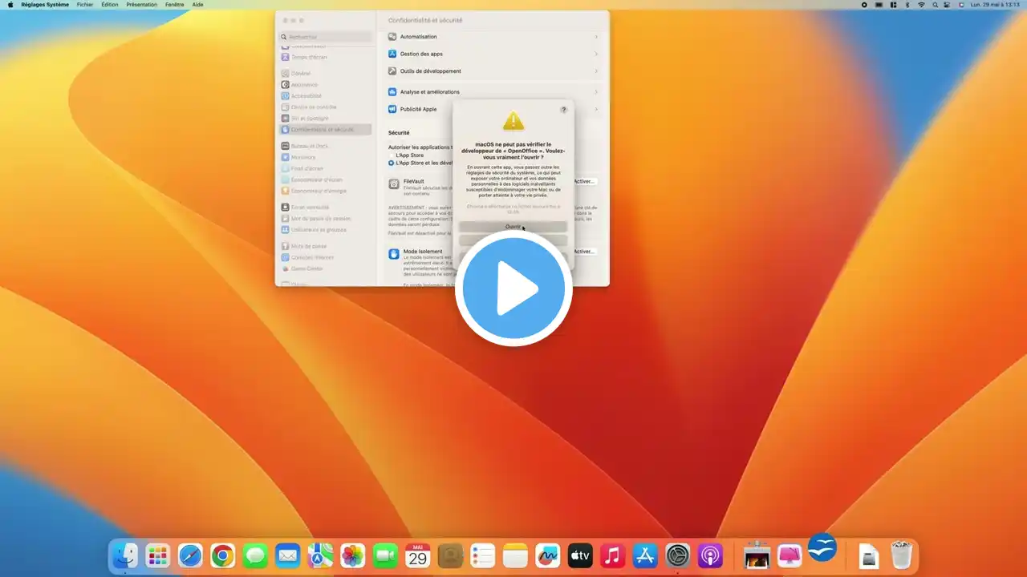Launch the Music app from dock
This screenshot has height=577, width=1027.
point(612,555)
